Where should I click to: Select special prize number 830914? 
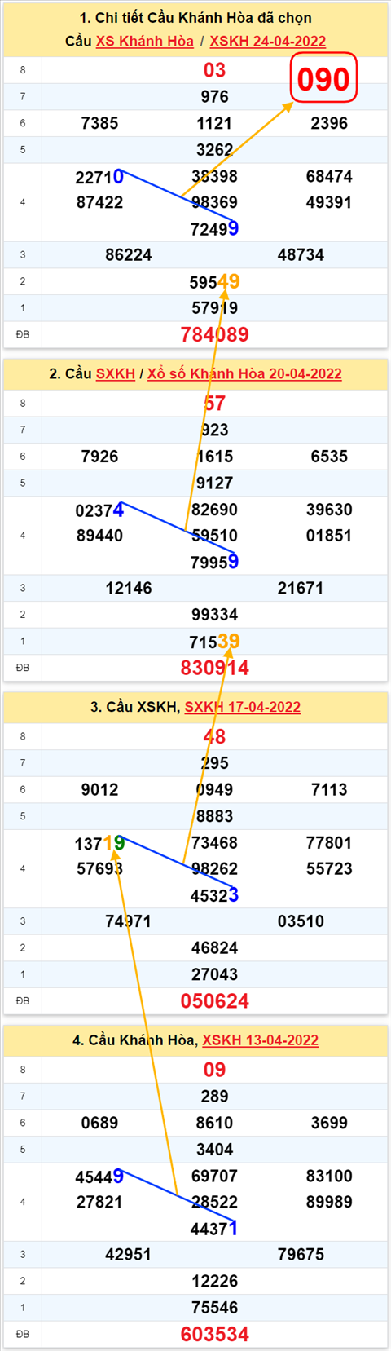(215, 669)
